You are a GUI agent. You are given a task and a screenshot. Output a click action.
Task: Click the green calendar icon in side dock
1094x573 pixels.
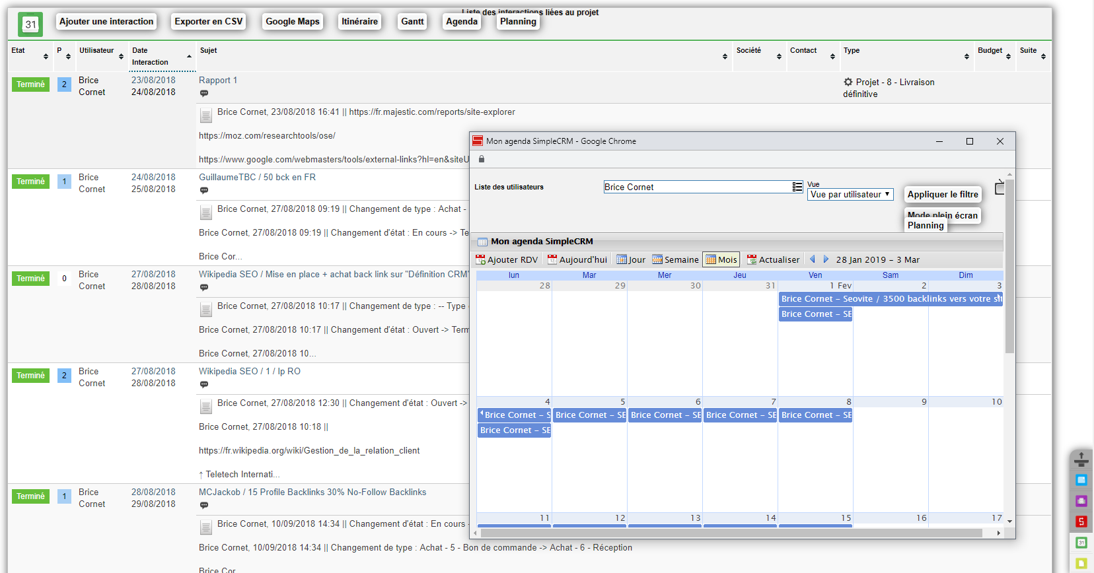[x=1081, y=543]
